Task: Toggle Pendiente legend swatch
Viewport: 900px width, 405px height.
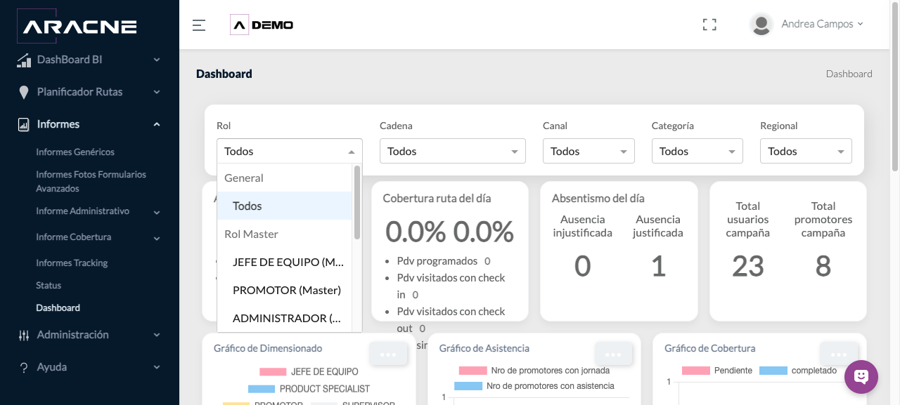Action: (695, 371)
